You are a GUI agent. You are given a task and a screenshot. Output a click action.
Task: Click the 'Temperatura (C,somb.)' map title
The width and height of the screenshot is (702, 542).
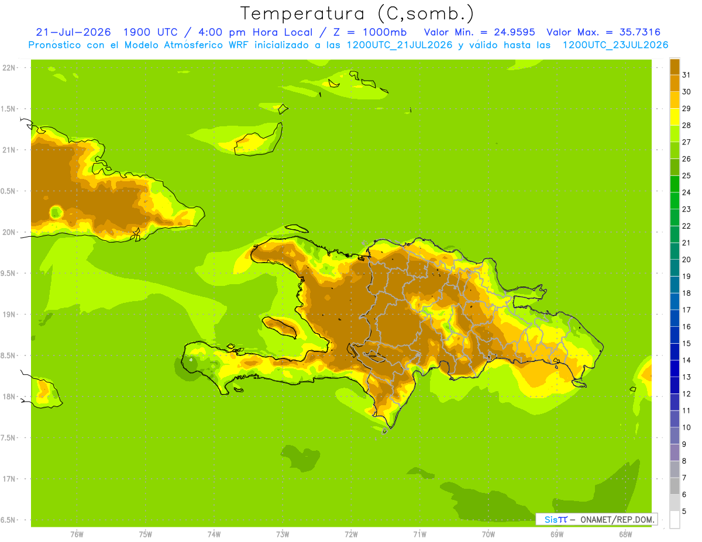click(x=356, y=13)
